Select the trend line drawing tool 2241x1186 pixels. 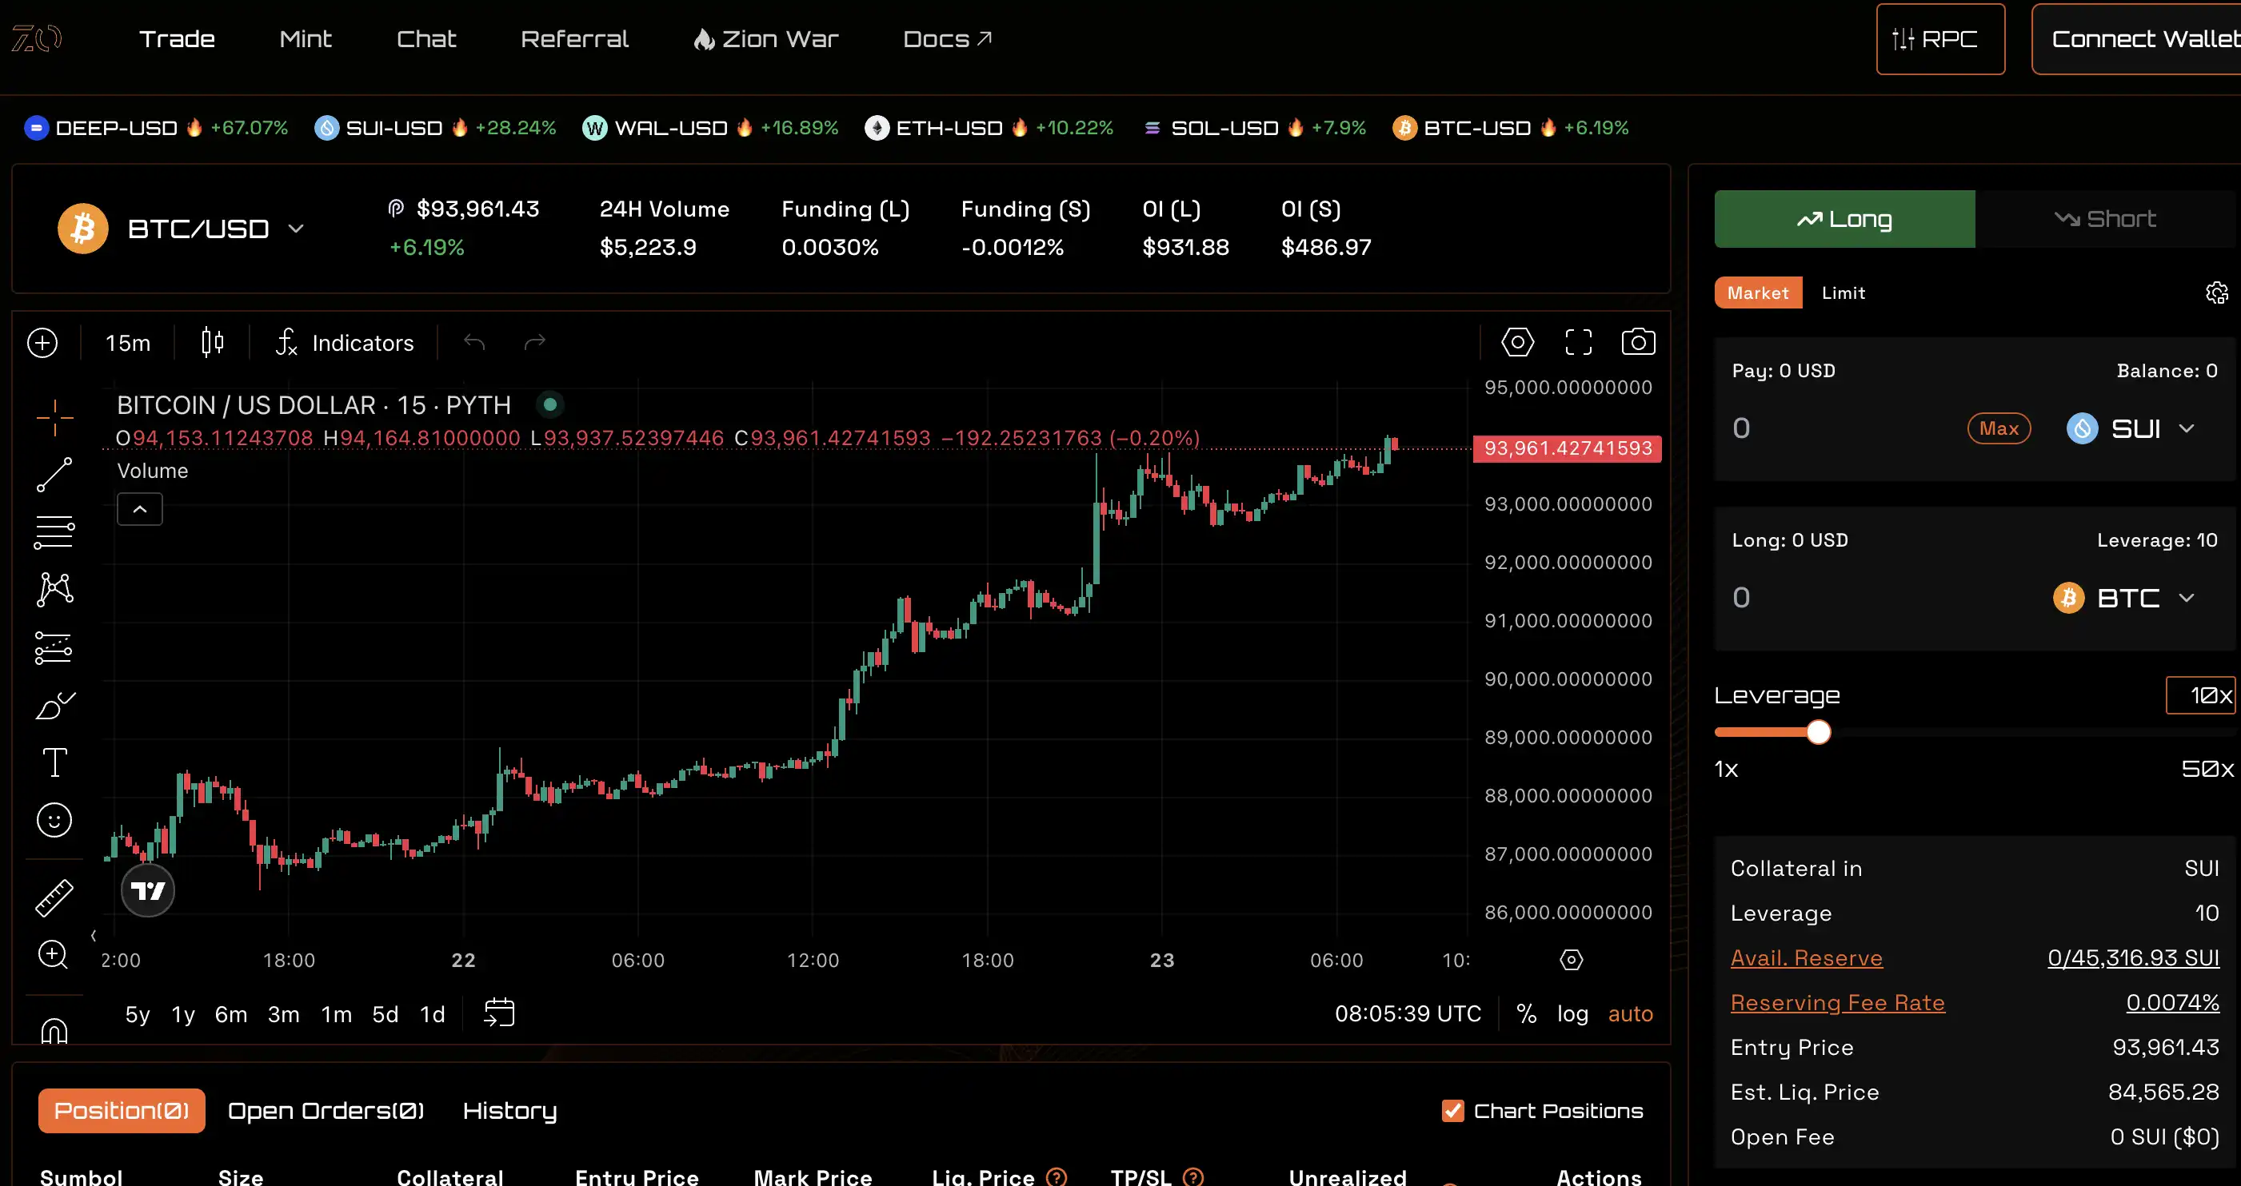pyautogui.click(x=54, y=476)
